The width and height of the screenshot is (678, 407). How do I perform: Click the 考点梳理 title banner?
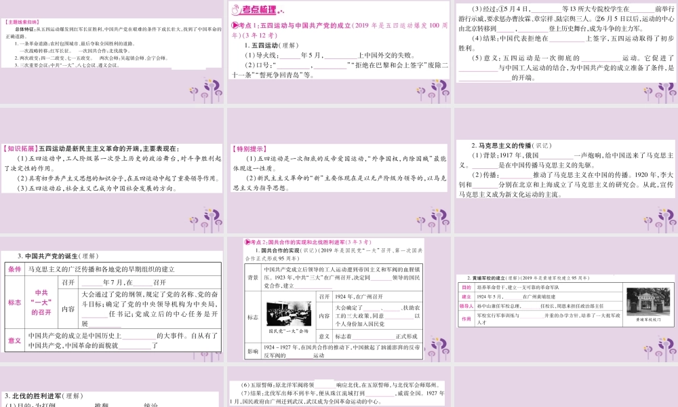click(x=258, y=9)
